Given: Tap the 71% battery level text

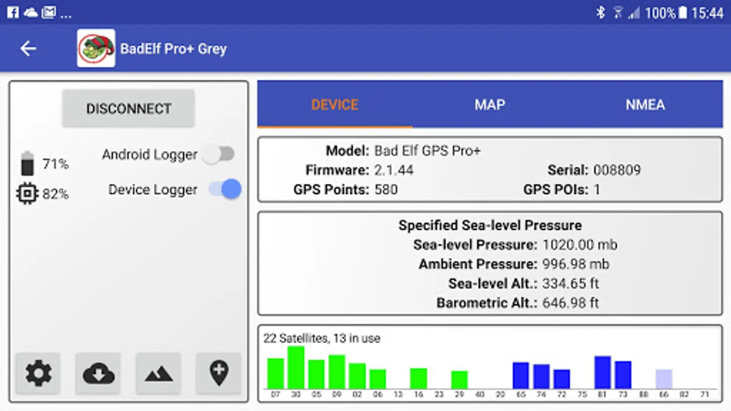Looking at the screenshot, I should (x=56, y=163).
